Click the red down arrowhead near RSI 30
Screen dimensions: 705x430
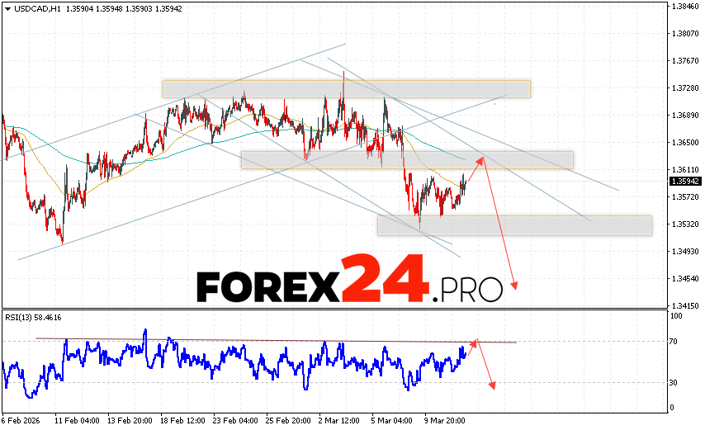(493, 385)
